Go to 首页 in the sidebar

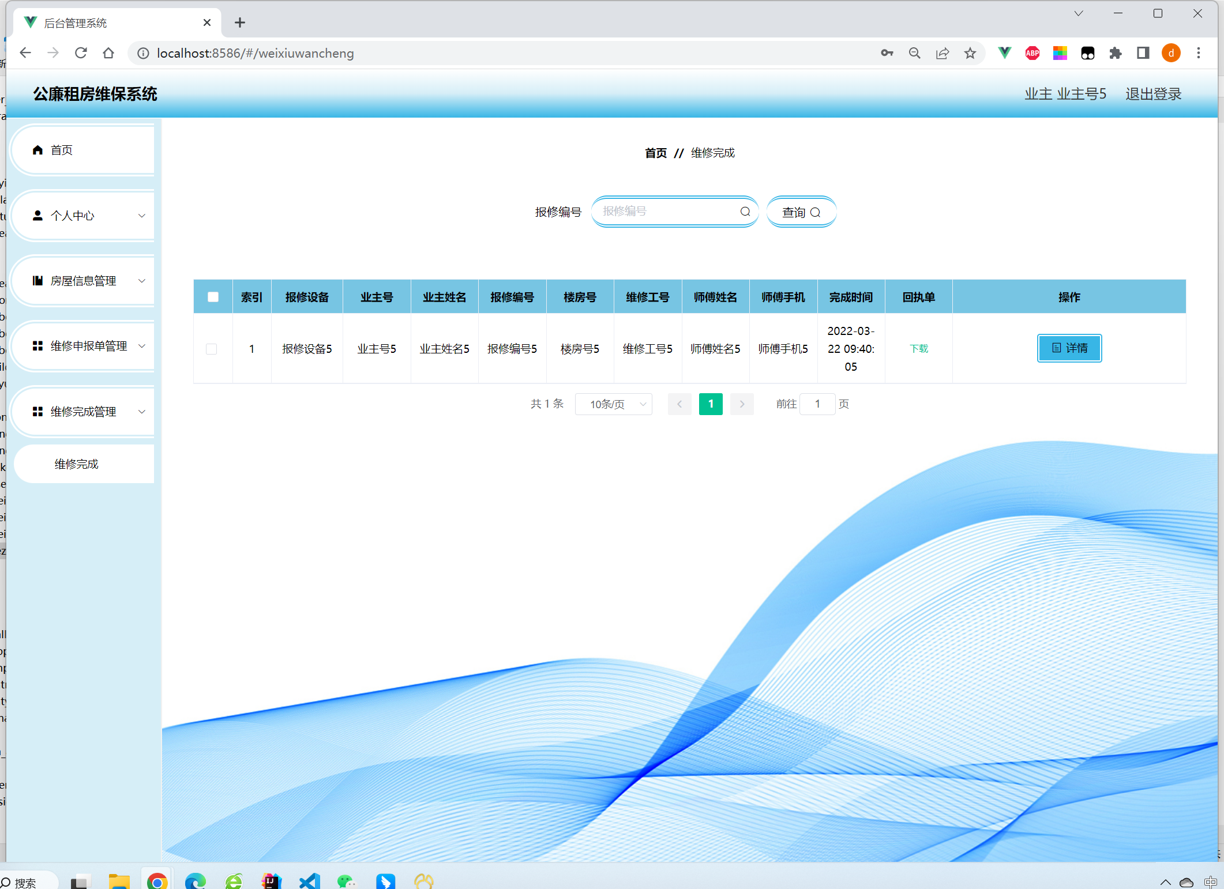pyautogui.click(x=62, y=150)
